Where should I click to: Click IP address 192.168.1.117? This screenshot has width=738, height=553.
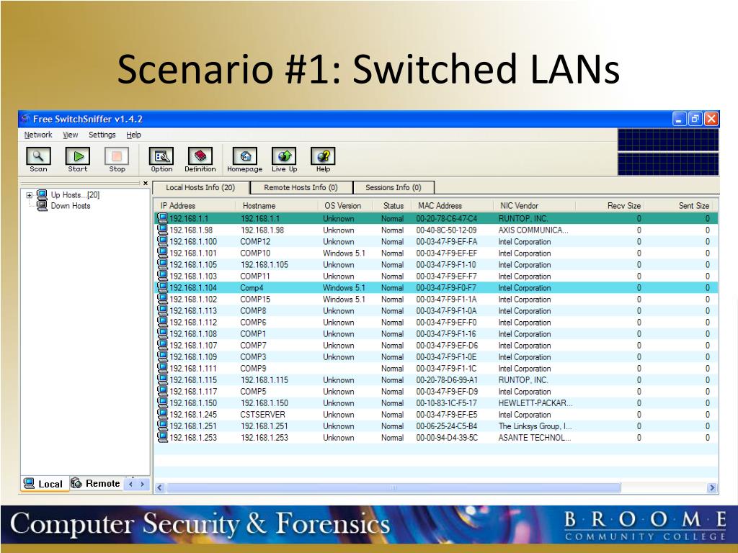pyautogui.click(x=193, y=391)
